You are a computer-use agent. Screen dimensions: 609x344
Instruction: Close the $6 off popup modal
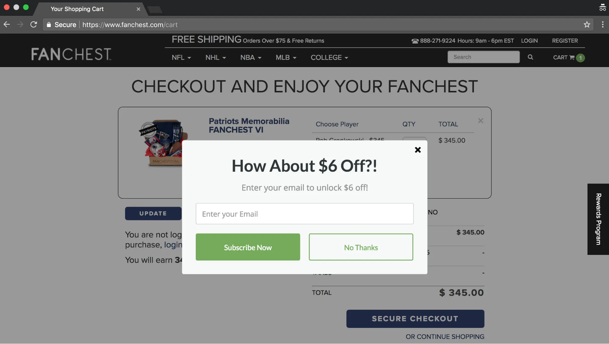(417, 150)
